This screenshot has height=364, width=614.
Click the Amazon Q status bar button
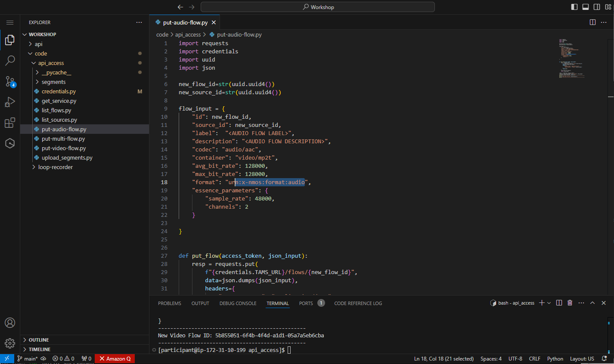(115, 358)
